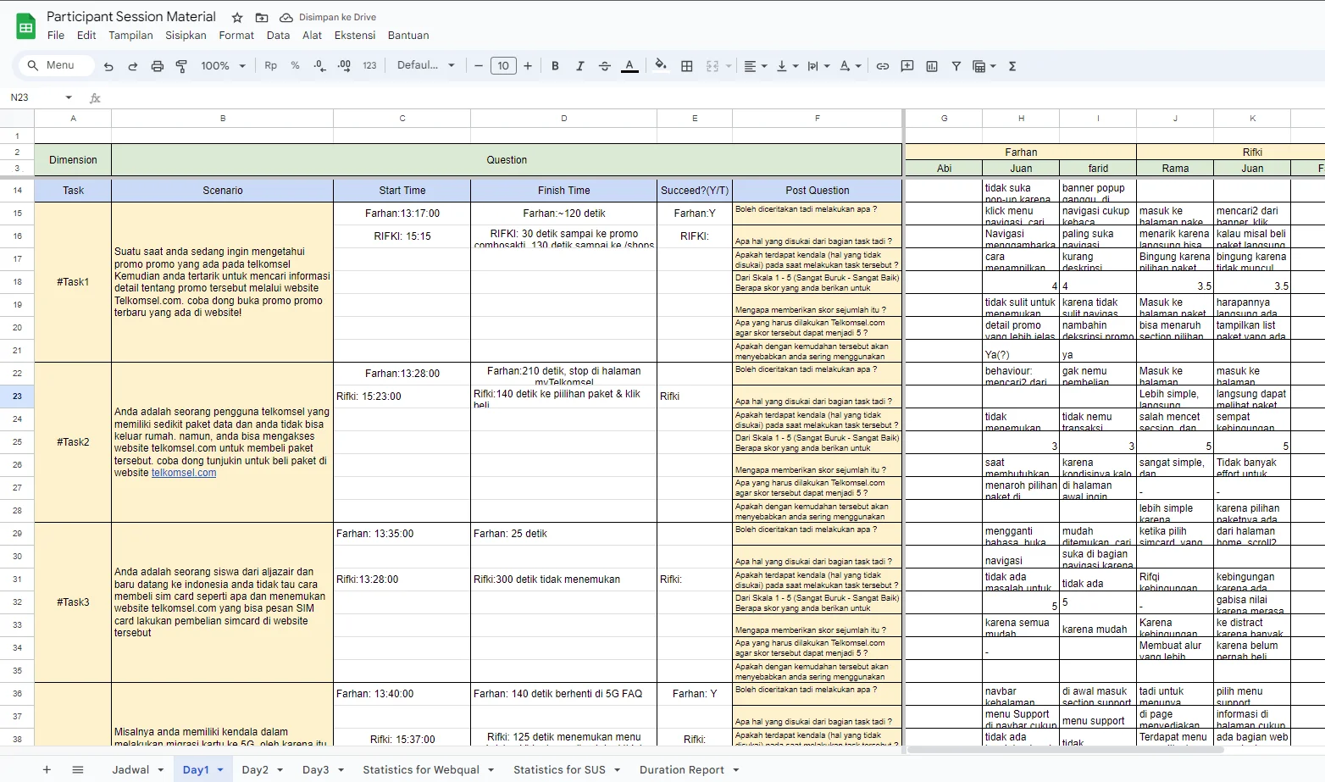Activate the paint format tool
1325x782 pixels.
(181, 66)
